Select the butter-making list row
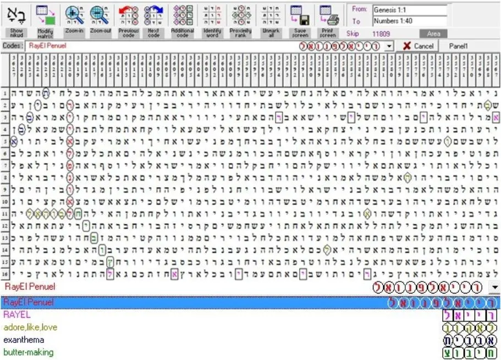 coord(251,352)
